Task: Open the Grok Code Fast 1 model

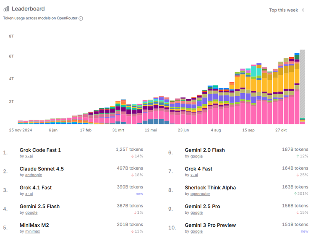Action: click(x=40, y=150)
